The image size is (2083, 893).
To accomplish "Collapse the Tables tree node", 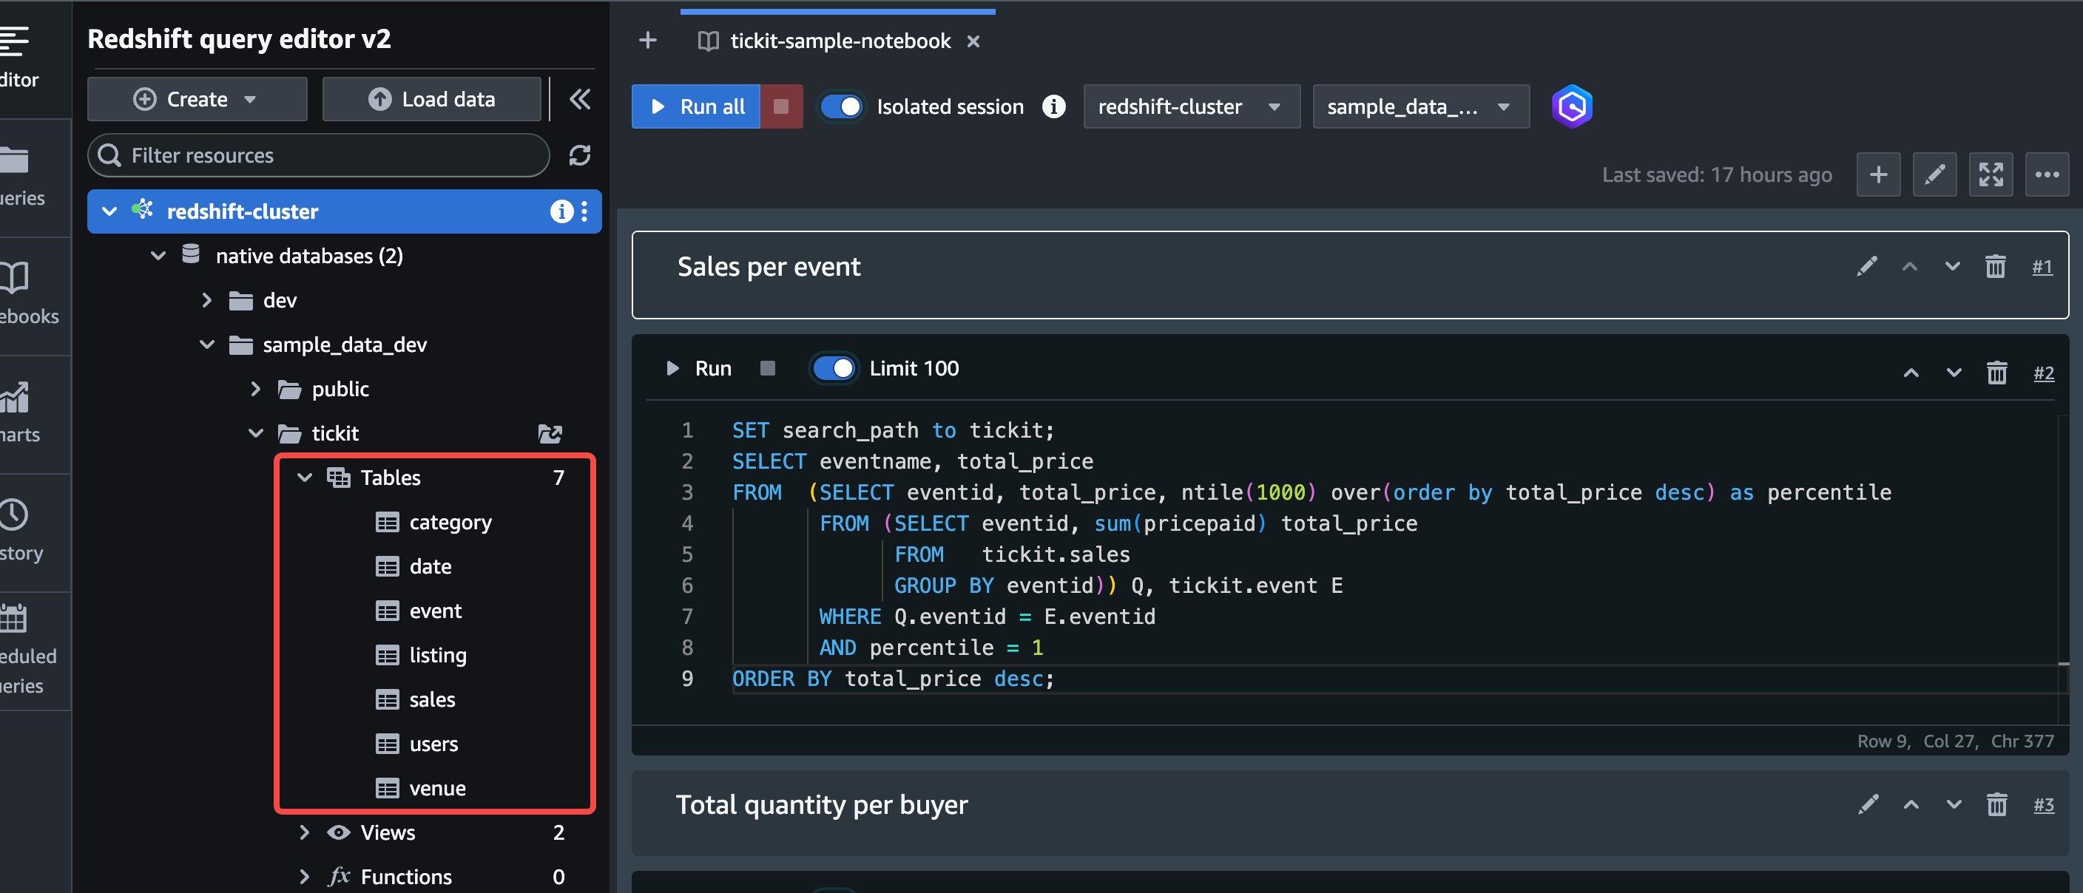I will (305, 478).
